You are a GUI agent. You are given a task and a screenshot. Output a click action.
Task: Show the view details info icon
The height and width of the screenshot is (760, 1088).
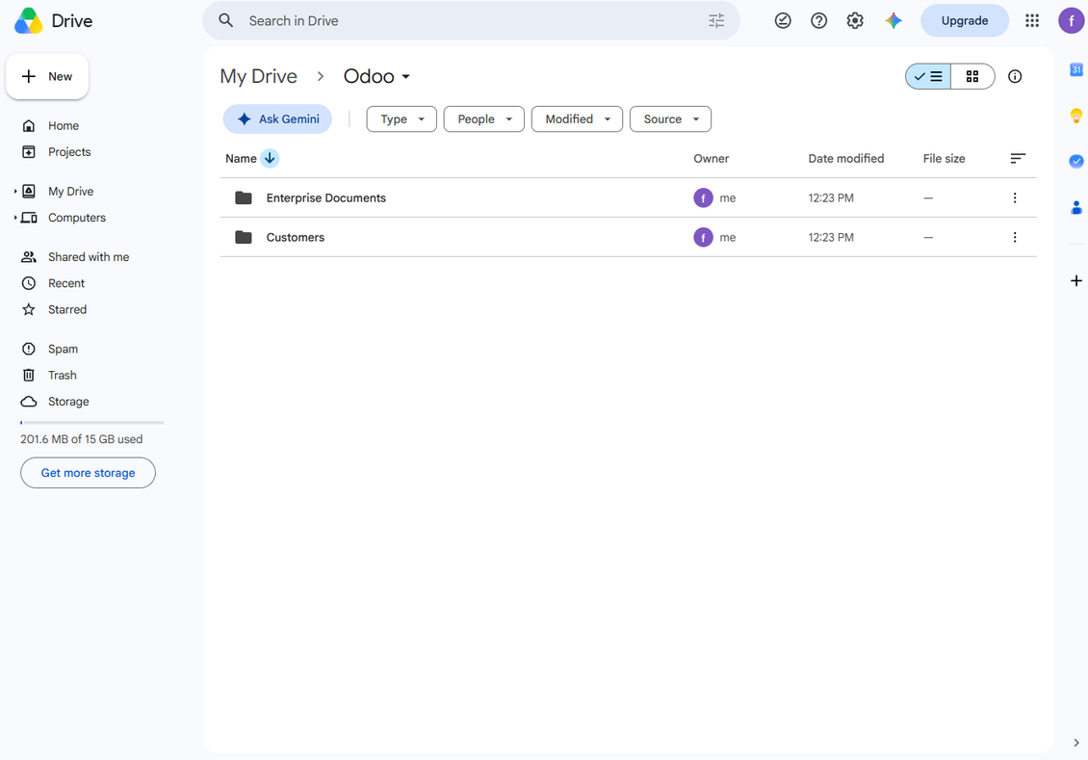tap(1015, 76)
